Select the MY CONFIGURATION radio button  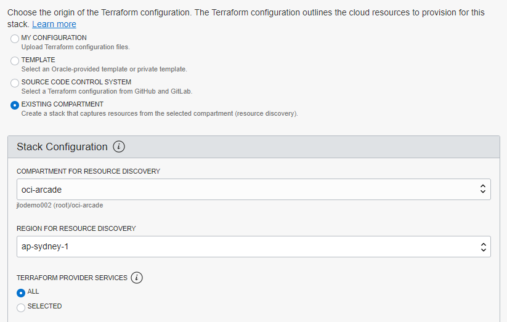click(x=15, y=39)
